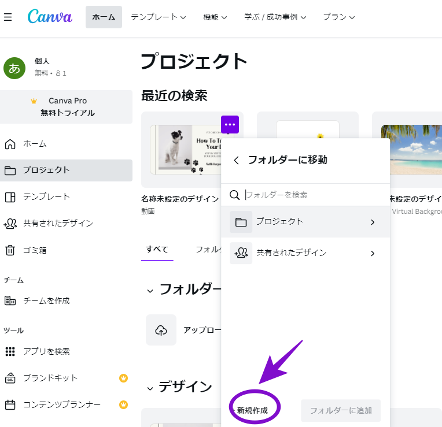Click the green あ profile avatar
This screenshot has height=427, width=442.
click(14, 68)
